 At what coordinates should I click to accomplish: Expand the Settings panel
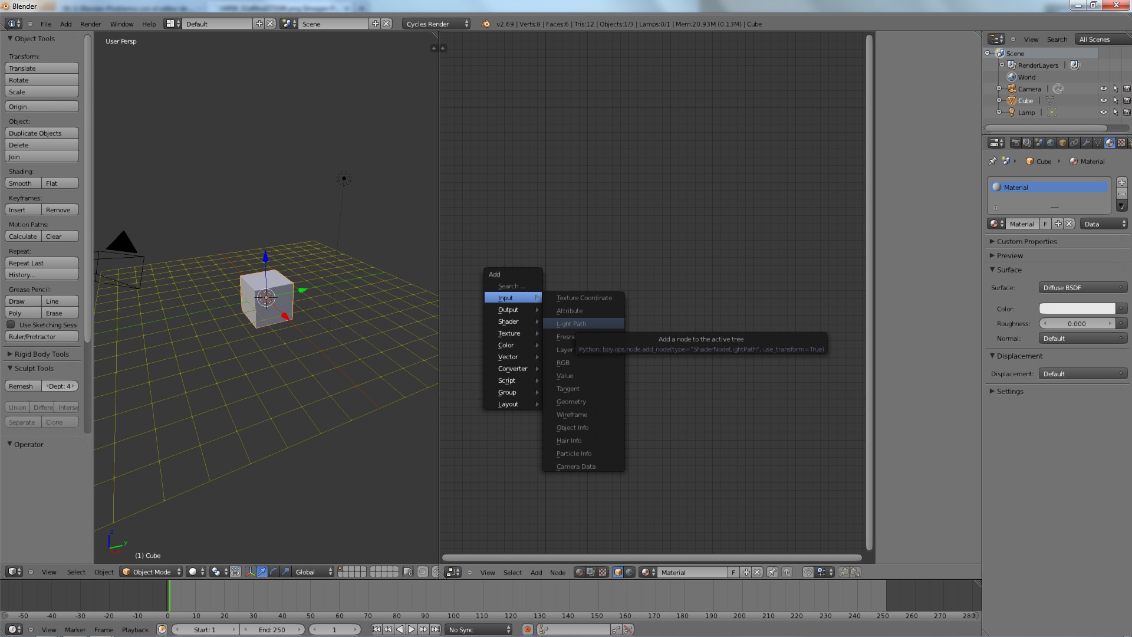(x=1009, y=392)
